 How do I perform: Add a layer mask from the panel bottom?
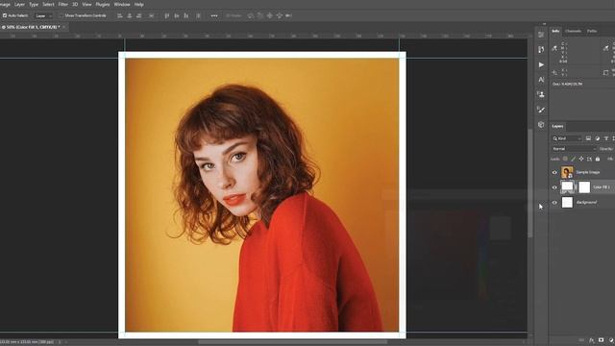[x=601, y=340]
